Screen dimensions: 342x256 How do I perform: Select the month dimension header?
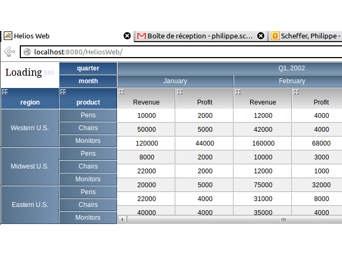[88, 81]
